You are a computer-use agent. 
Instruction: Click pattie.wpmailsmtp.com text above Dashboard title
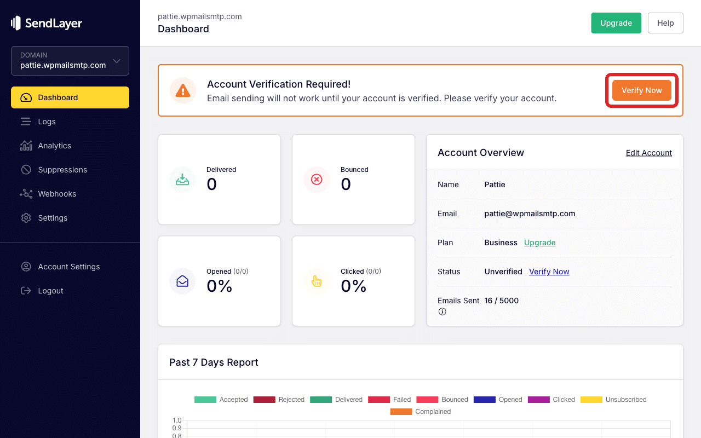point(200,16)
